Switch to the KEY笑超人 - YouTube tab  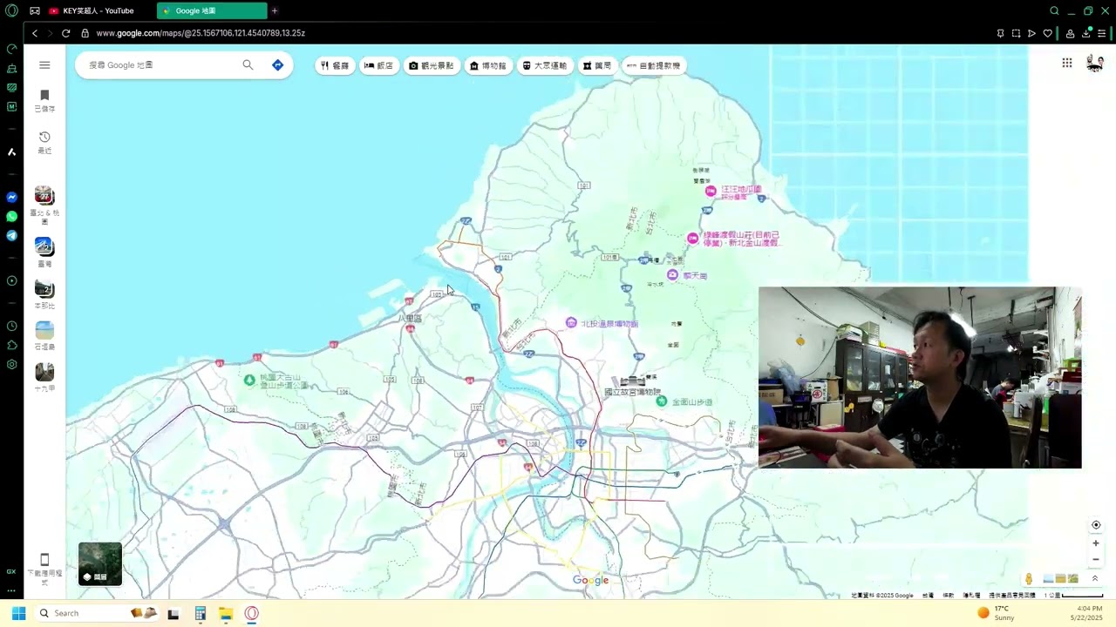click(x=99, y=10)
